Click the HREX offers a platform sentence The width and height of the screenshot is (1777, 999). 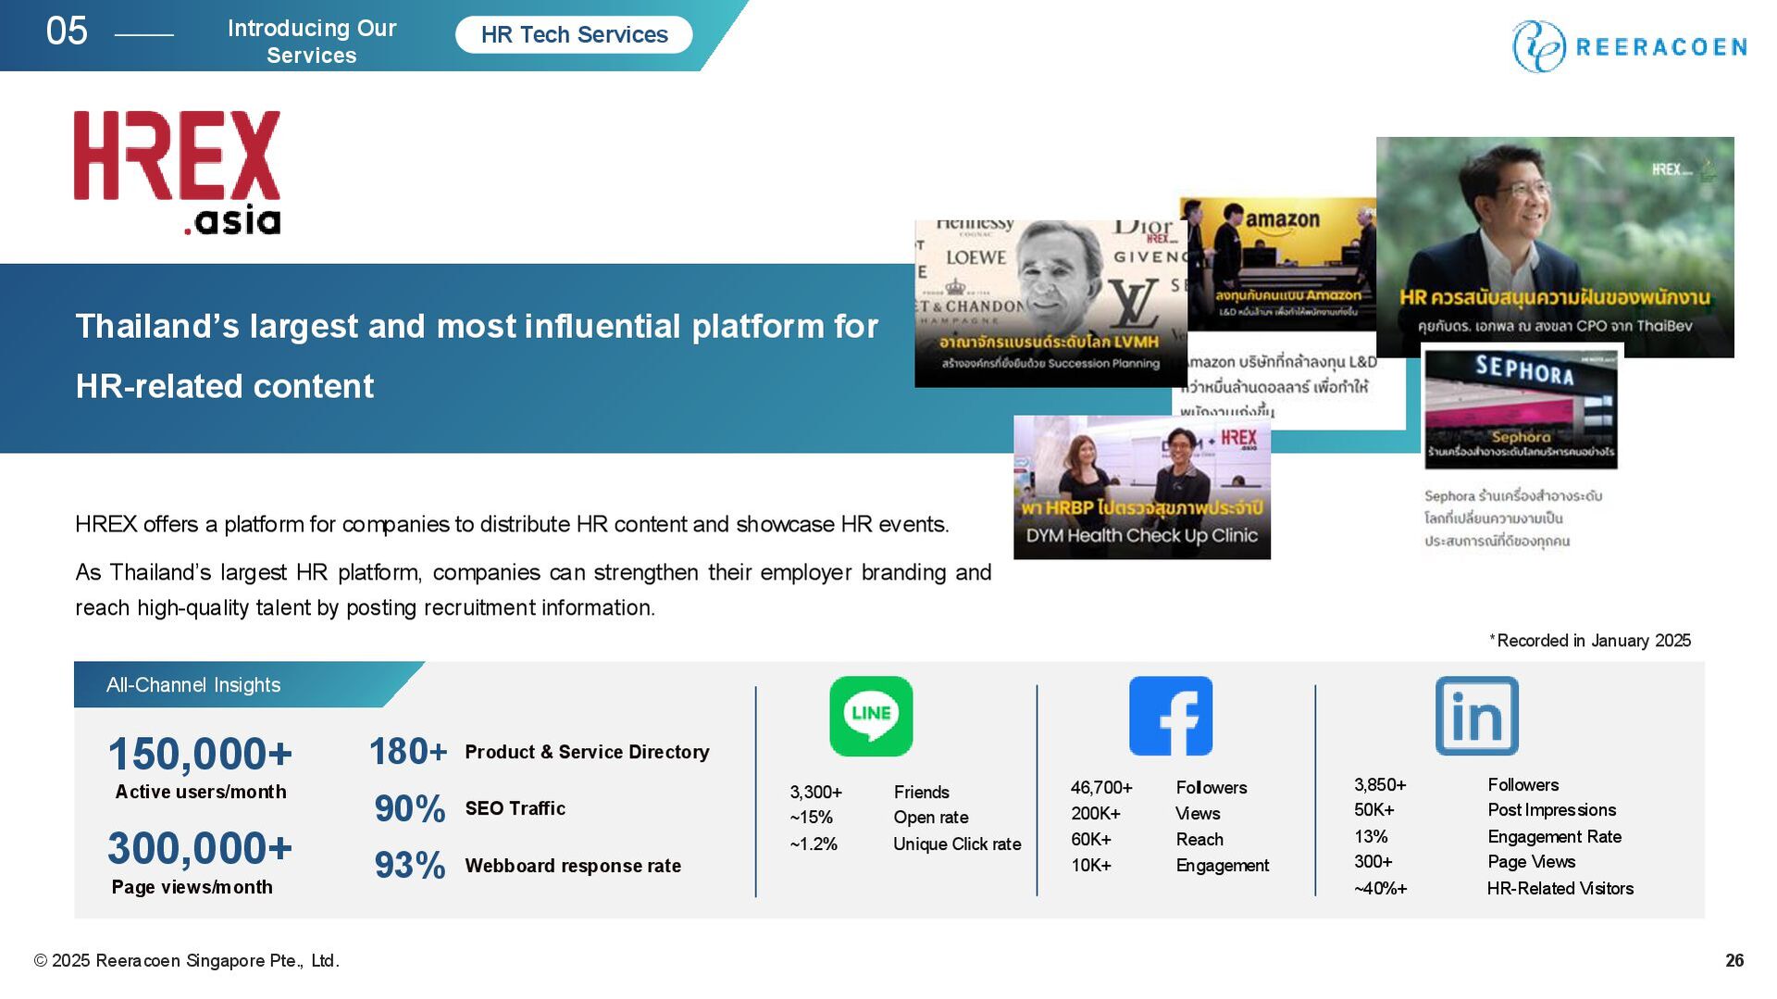pos(512,525)
